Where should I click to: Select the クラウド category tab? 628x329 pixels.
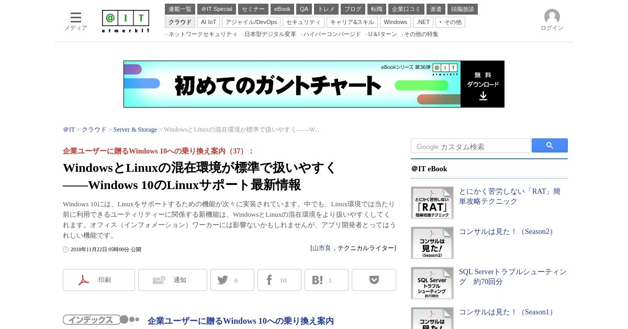[x=180, y=22]
